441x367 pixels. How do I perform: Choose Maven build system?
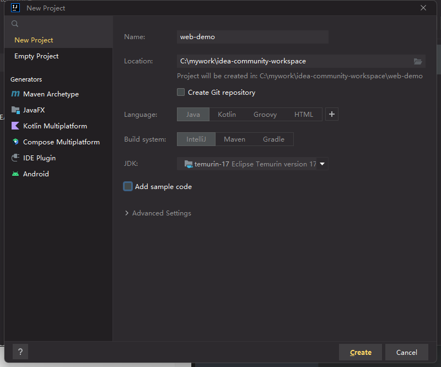pyautogui.click(x=234, y=139)
